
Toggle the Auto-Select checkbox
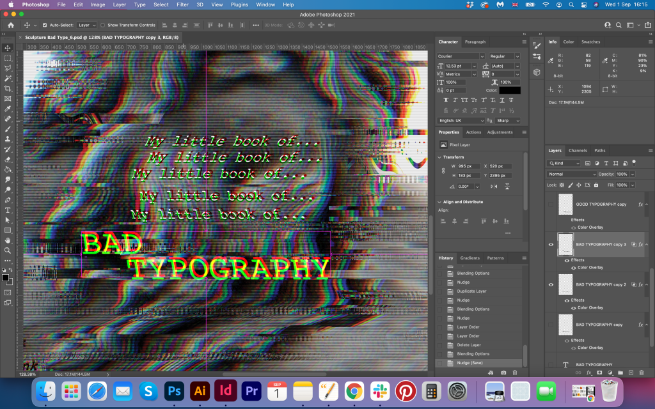click(44, 25)
